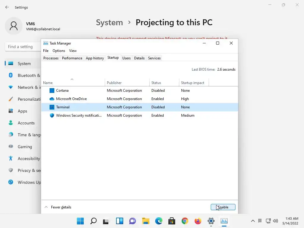Select the Cortana row's Disabled status
Image resolution: width=304 pixels, height=228 pixels.
pos(158,91)
